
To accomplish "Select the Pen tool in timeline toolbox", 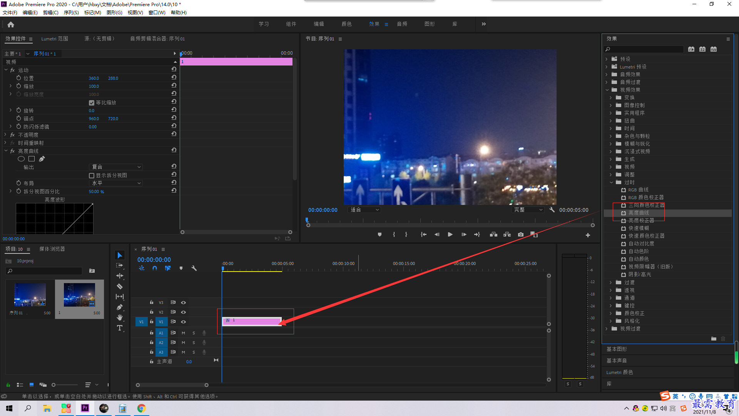I will [x=120, y=307].
